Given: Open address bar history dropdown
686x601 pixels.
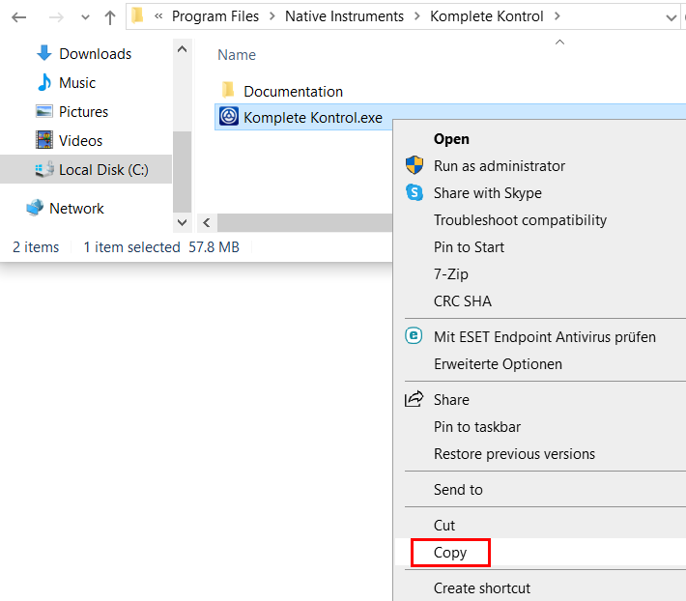Looking at the screenshot, I should [x=671, y=17].
